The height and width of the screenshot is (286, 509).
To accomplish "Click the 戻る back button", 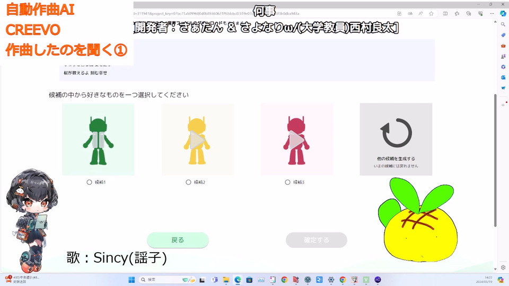I will click(178, 240).
